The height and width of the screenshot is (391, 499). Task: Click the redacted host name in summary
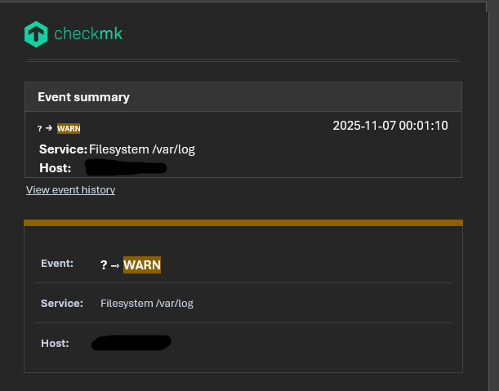coord(126,168)
